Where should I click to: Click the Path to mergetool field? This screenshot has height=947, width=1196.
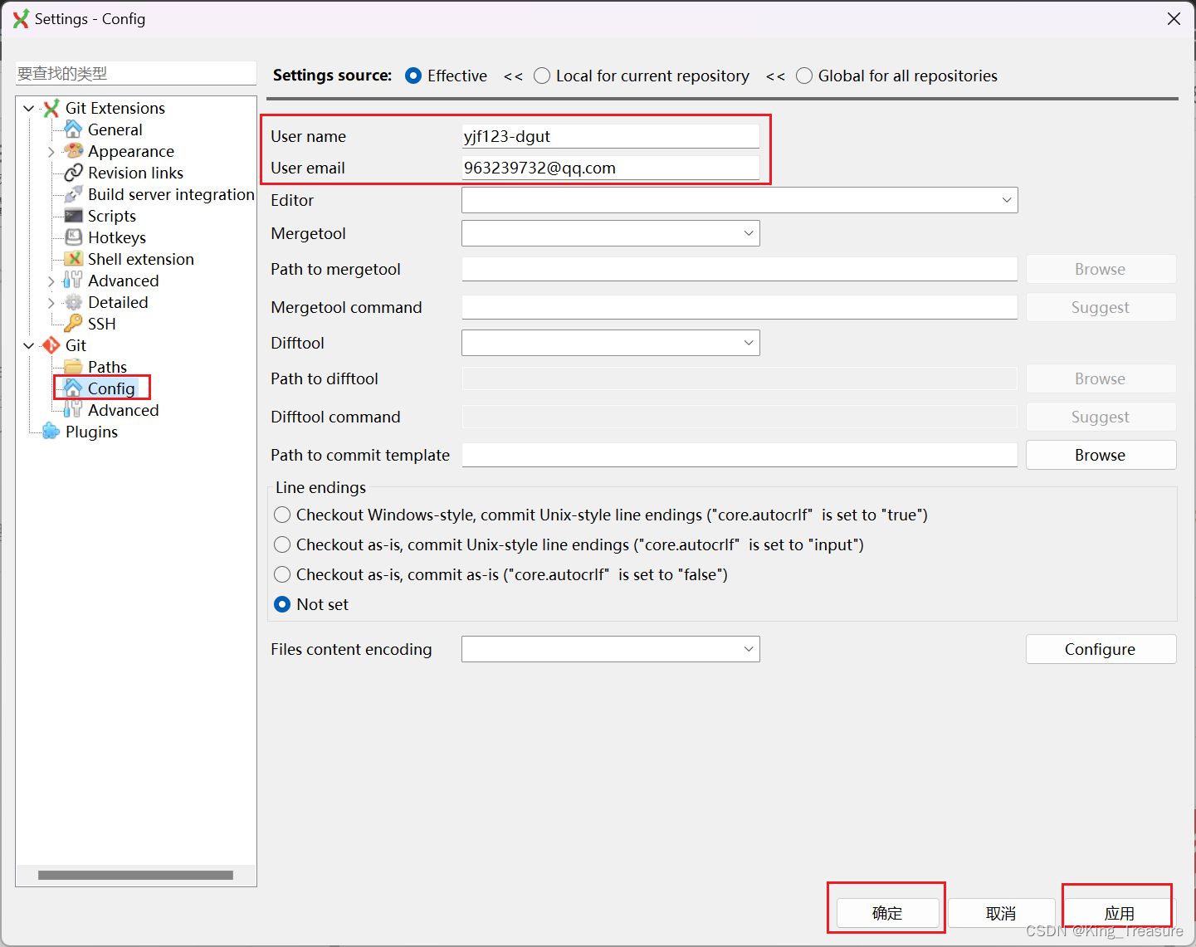(740, 269)
